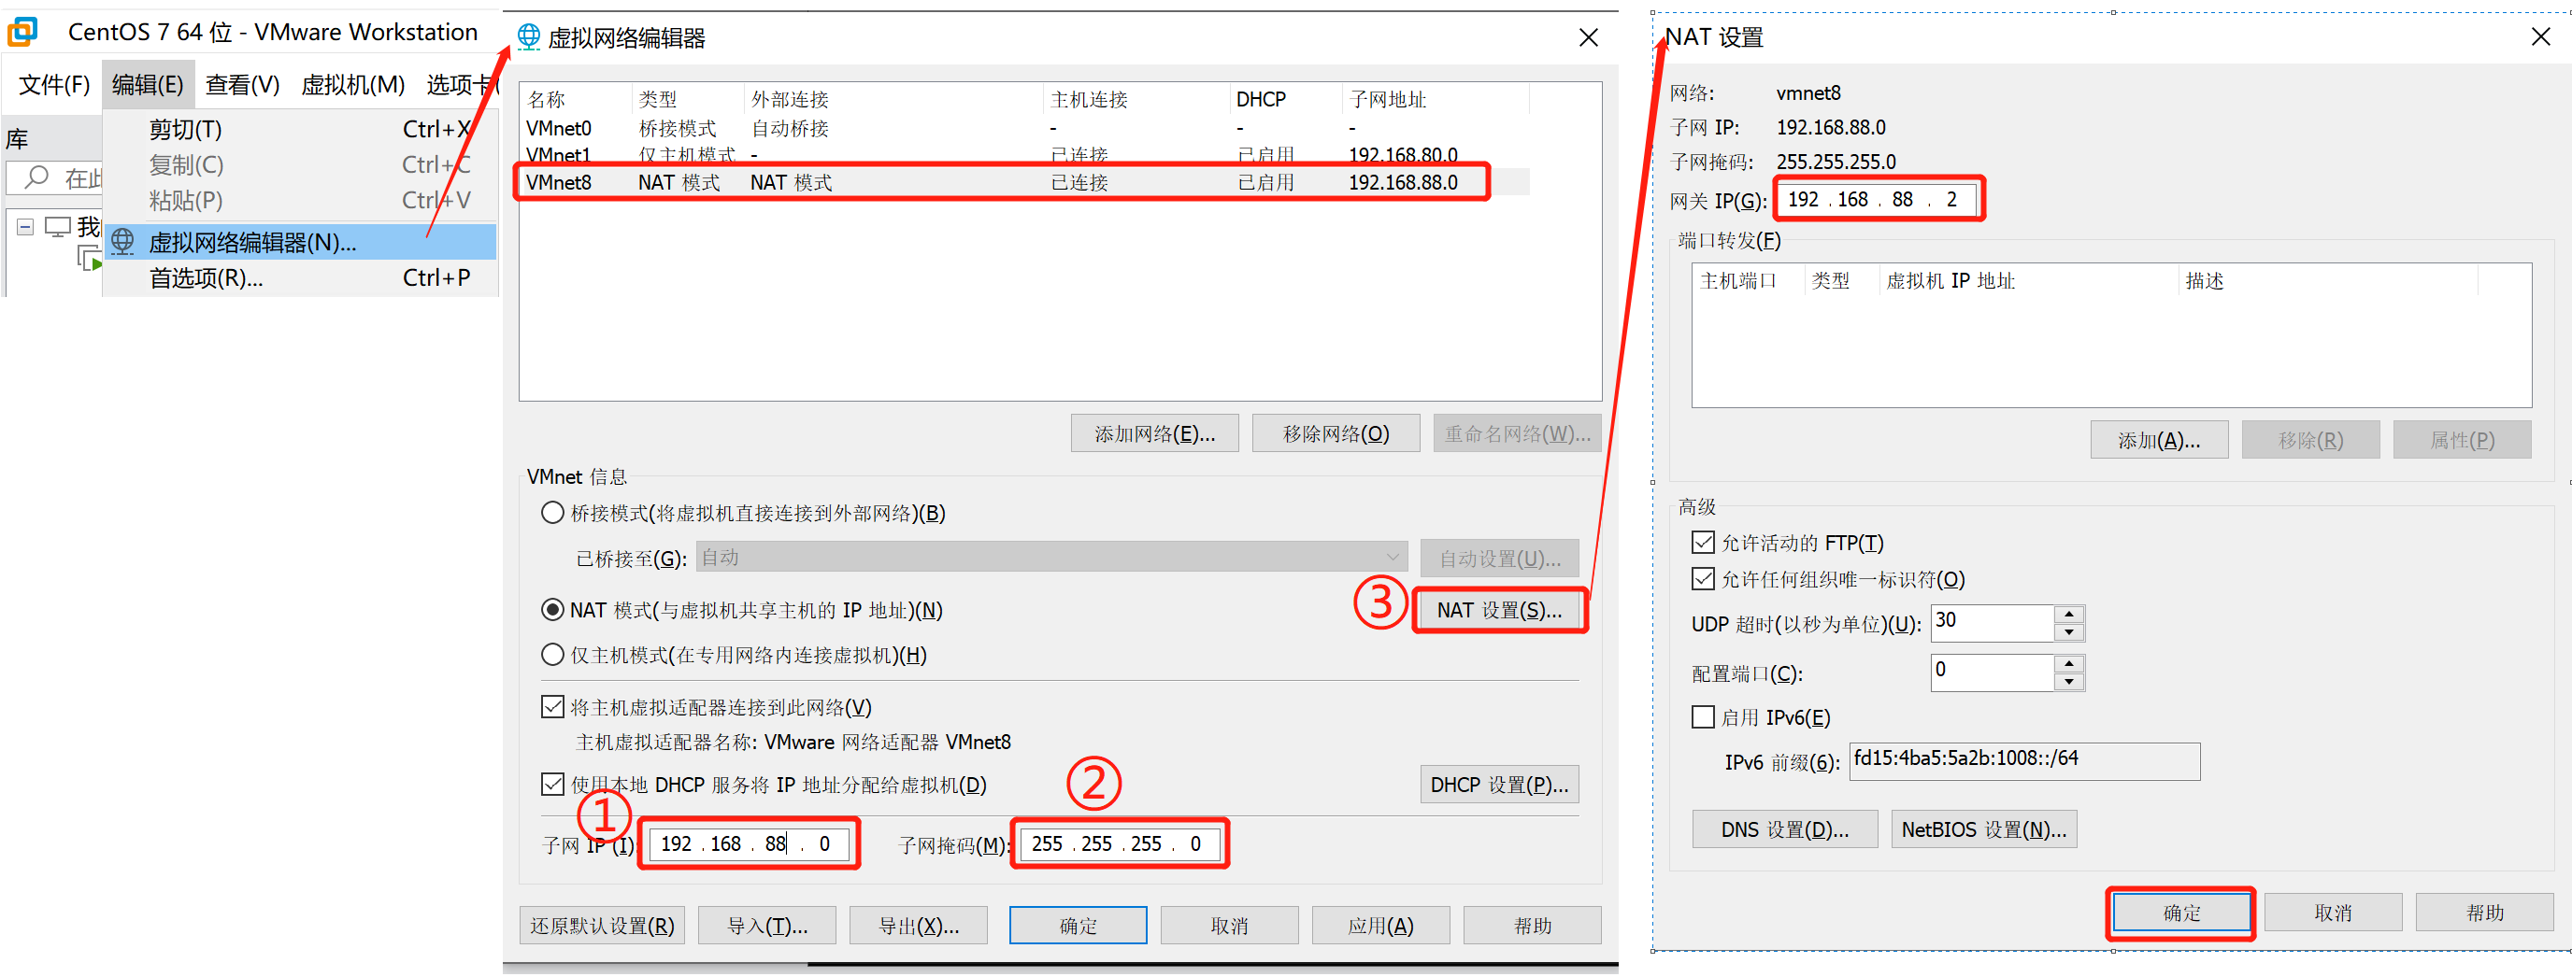Viewport: 2572px width, 977px height.
Task: Open NetBIOS 设置(N)... button
Action: tap(1983, 828)
